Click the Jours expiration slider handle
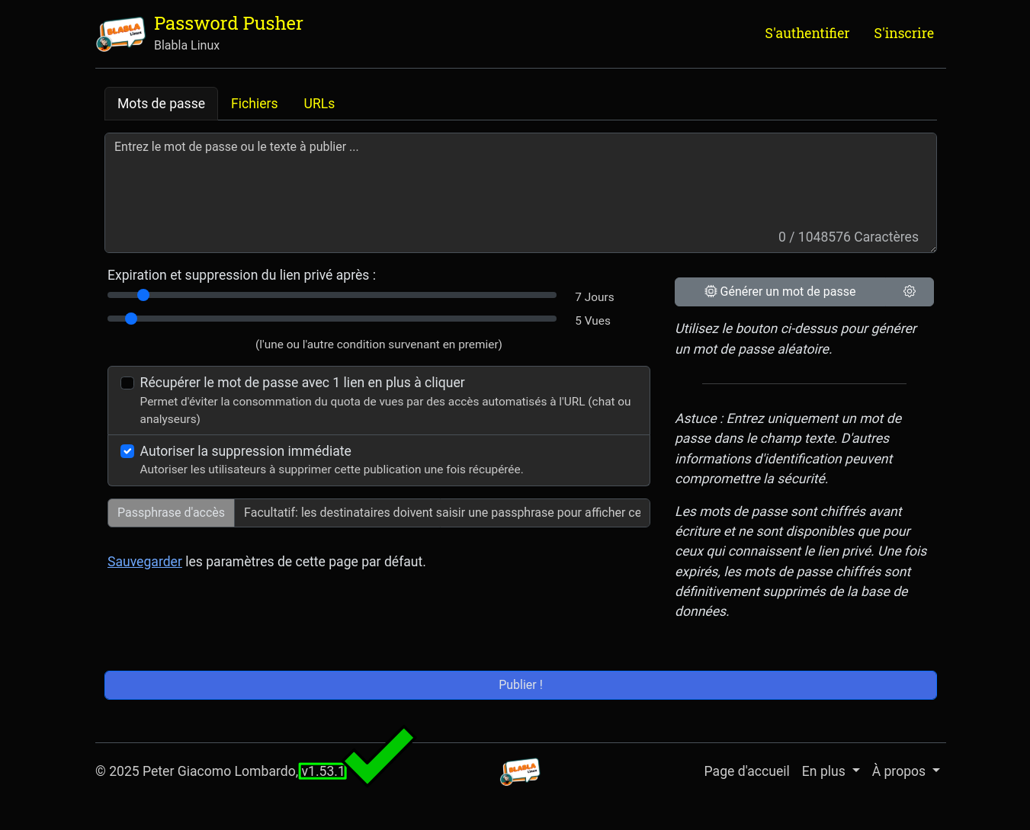The width and height of the screenshot is (1030, 830). (x=143, y=295)
